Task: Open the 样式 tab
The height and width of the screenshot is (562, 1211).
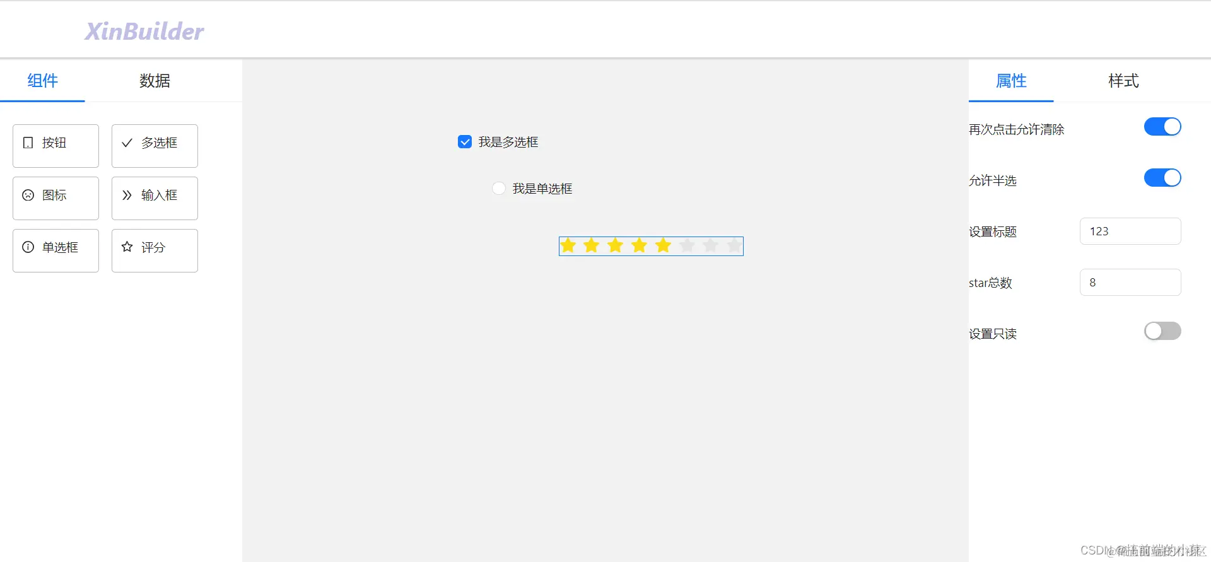Action: [1123, 81]
